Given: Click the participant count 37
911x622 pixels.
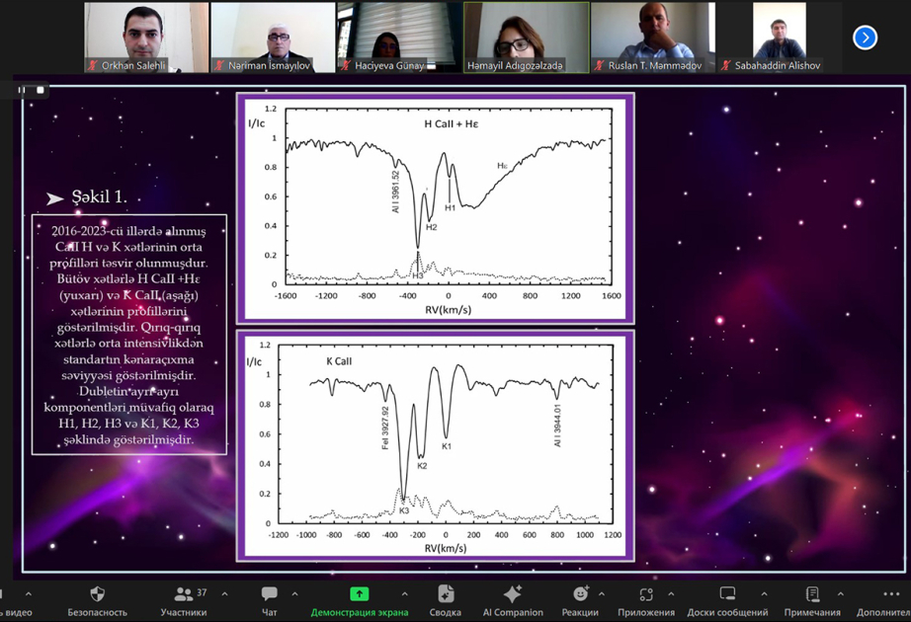Looking at the screenshot, I should (202, 592).
